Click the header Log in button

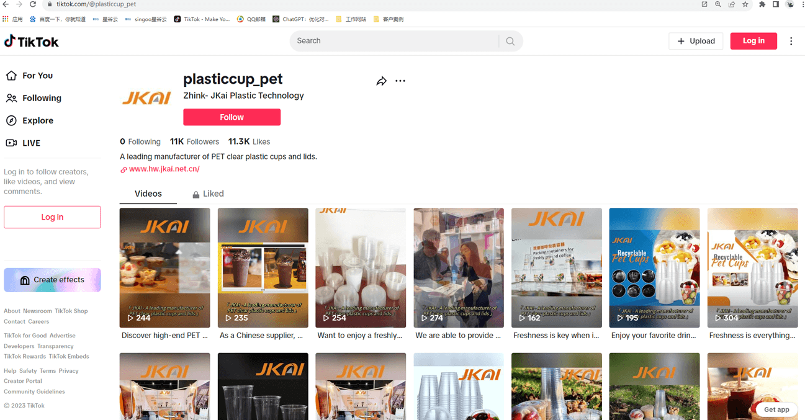tap(753, 41)
